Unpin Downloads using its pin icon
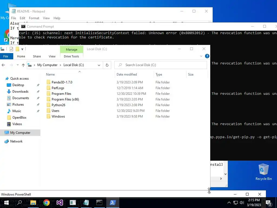This screenshot has height=208, width=277. coord(38,92)
